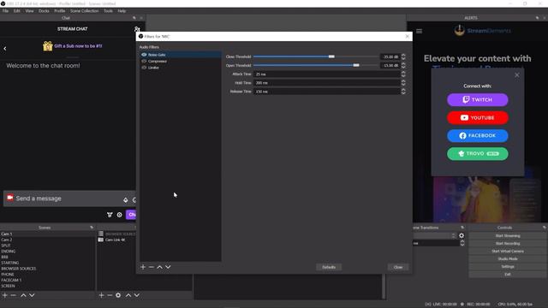Connect with YouTube button

[478, 118]
